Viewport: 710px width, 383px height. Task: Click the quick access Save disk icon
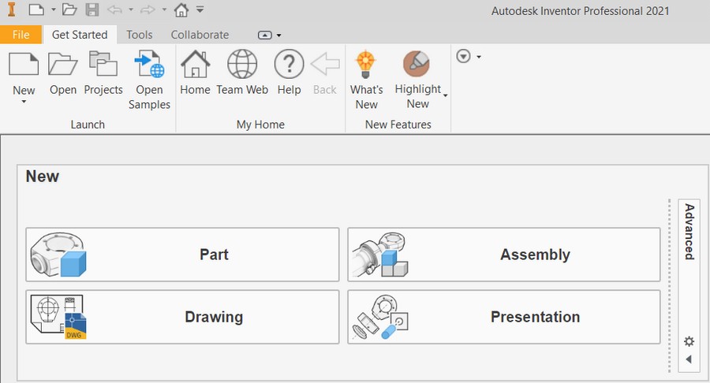pos(92,9)
